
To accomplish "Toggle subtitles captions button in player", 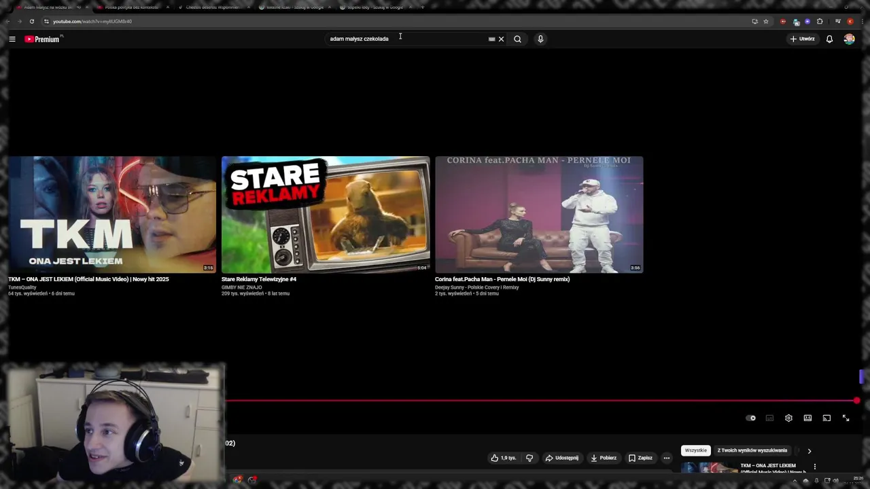I will tap(769, 418).
